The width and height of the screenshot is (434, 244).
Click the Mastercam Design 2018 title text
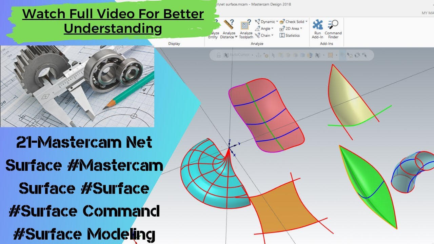pos(271,4)
